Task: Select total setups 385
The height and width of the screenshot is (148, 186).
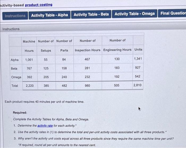Action: 46,86
